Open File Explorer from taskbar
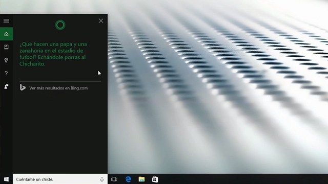Image resolution: width=328 pixels, height=184 pixels. (141, 179)
